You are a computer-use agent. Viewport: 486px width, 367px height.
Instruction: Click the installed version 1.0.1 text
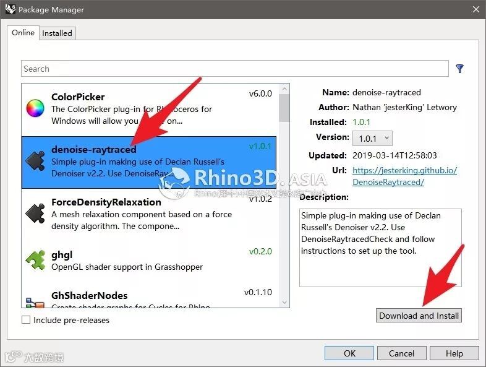coord(361,122)
